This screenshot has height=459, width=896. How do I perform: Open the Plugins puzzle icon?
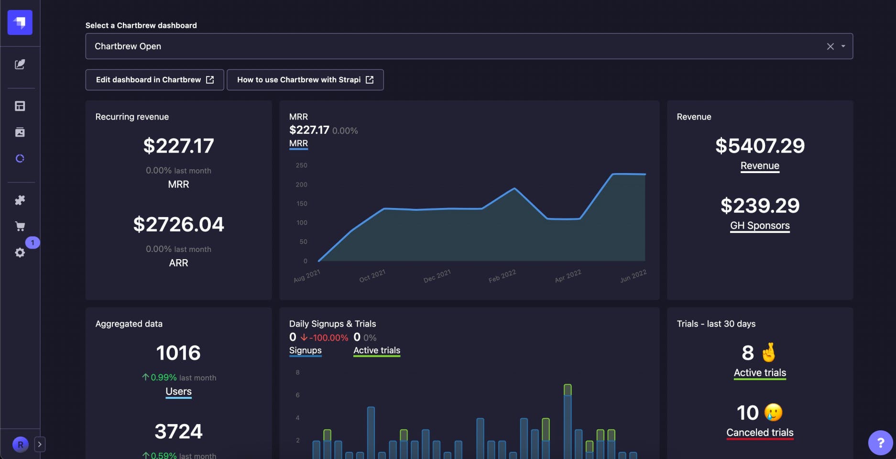(20, 200)
